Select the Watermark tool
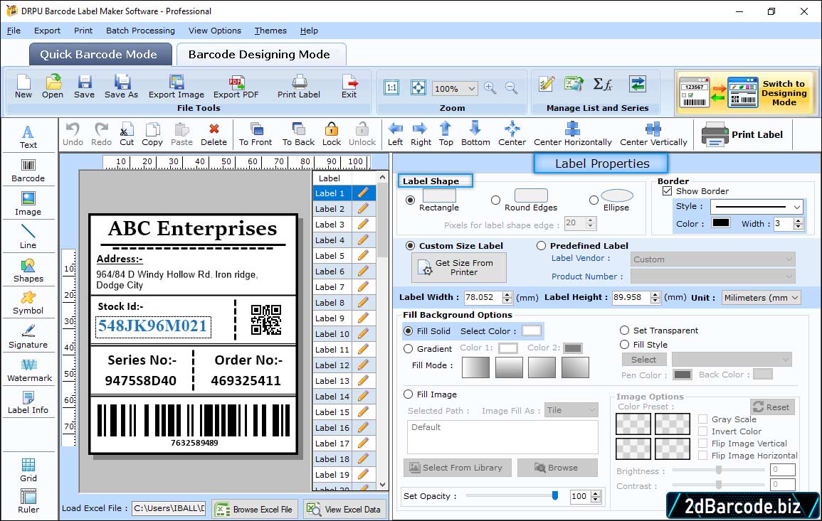Viewport: 822px width, 521px height. pyautogui.click(x=29, y=370)
